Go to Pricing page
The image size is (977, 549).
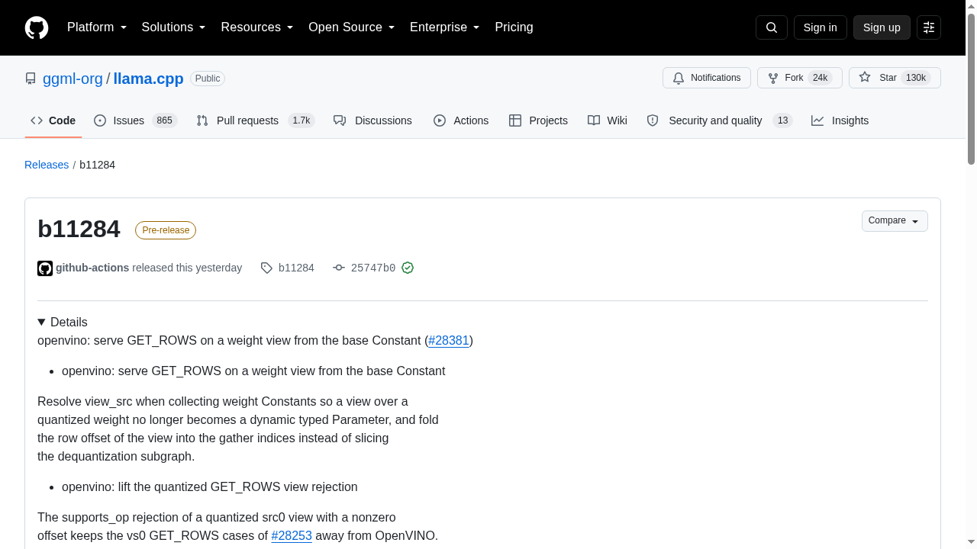tap(514, 27)
